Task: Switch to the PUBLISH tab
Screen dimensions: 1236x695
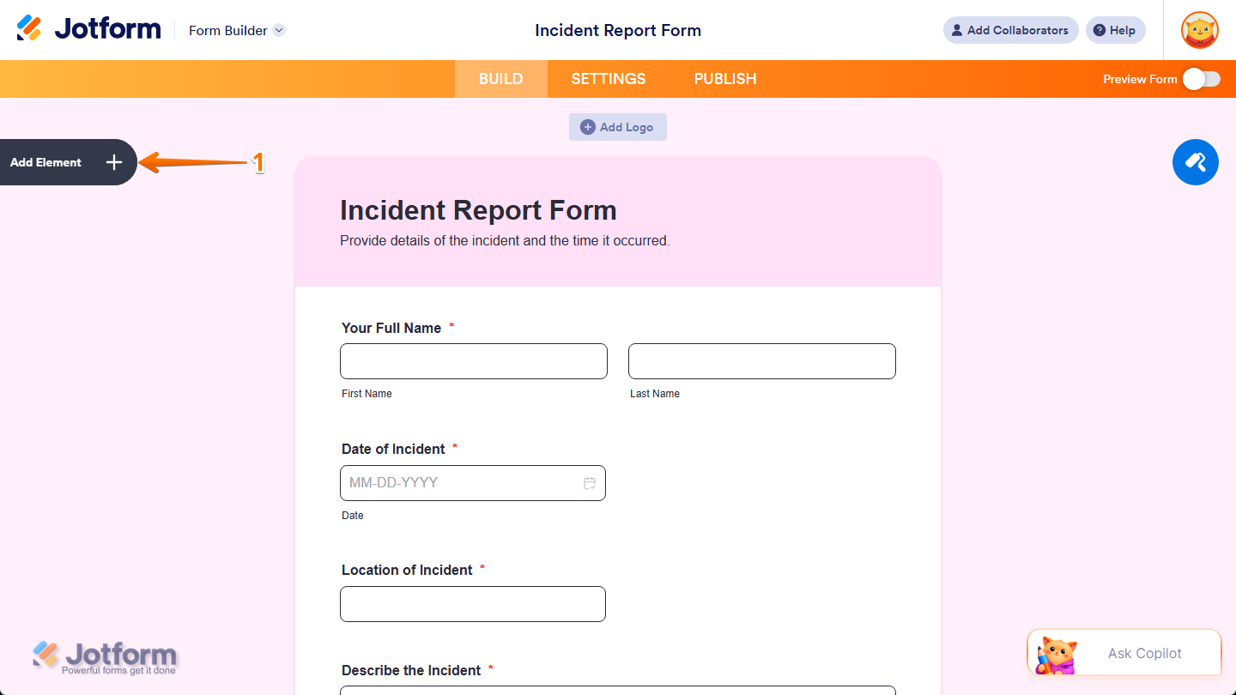Action: click(x=725, y=79)
